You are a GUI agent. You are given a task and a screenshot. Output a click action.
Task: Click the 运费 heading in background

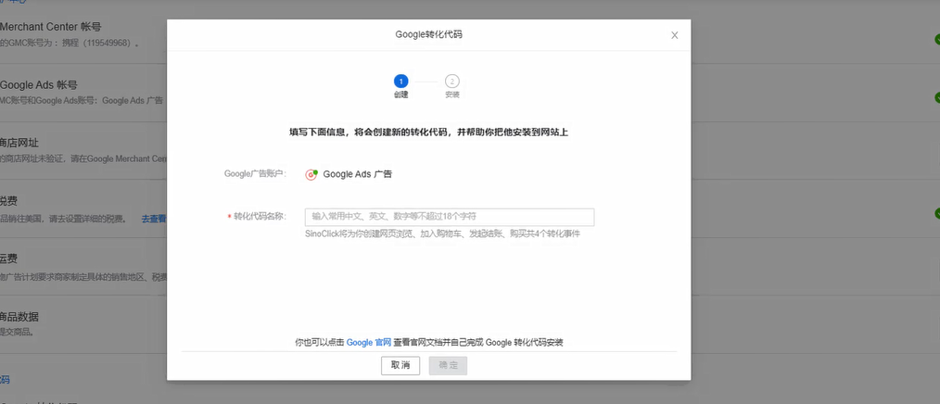pyautogui.click(x=8, y=259)
